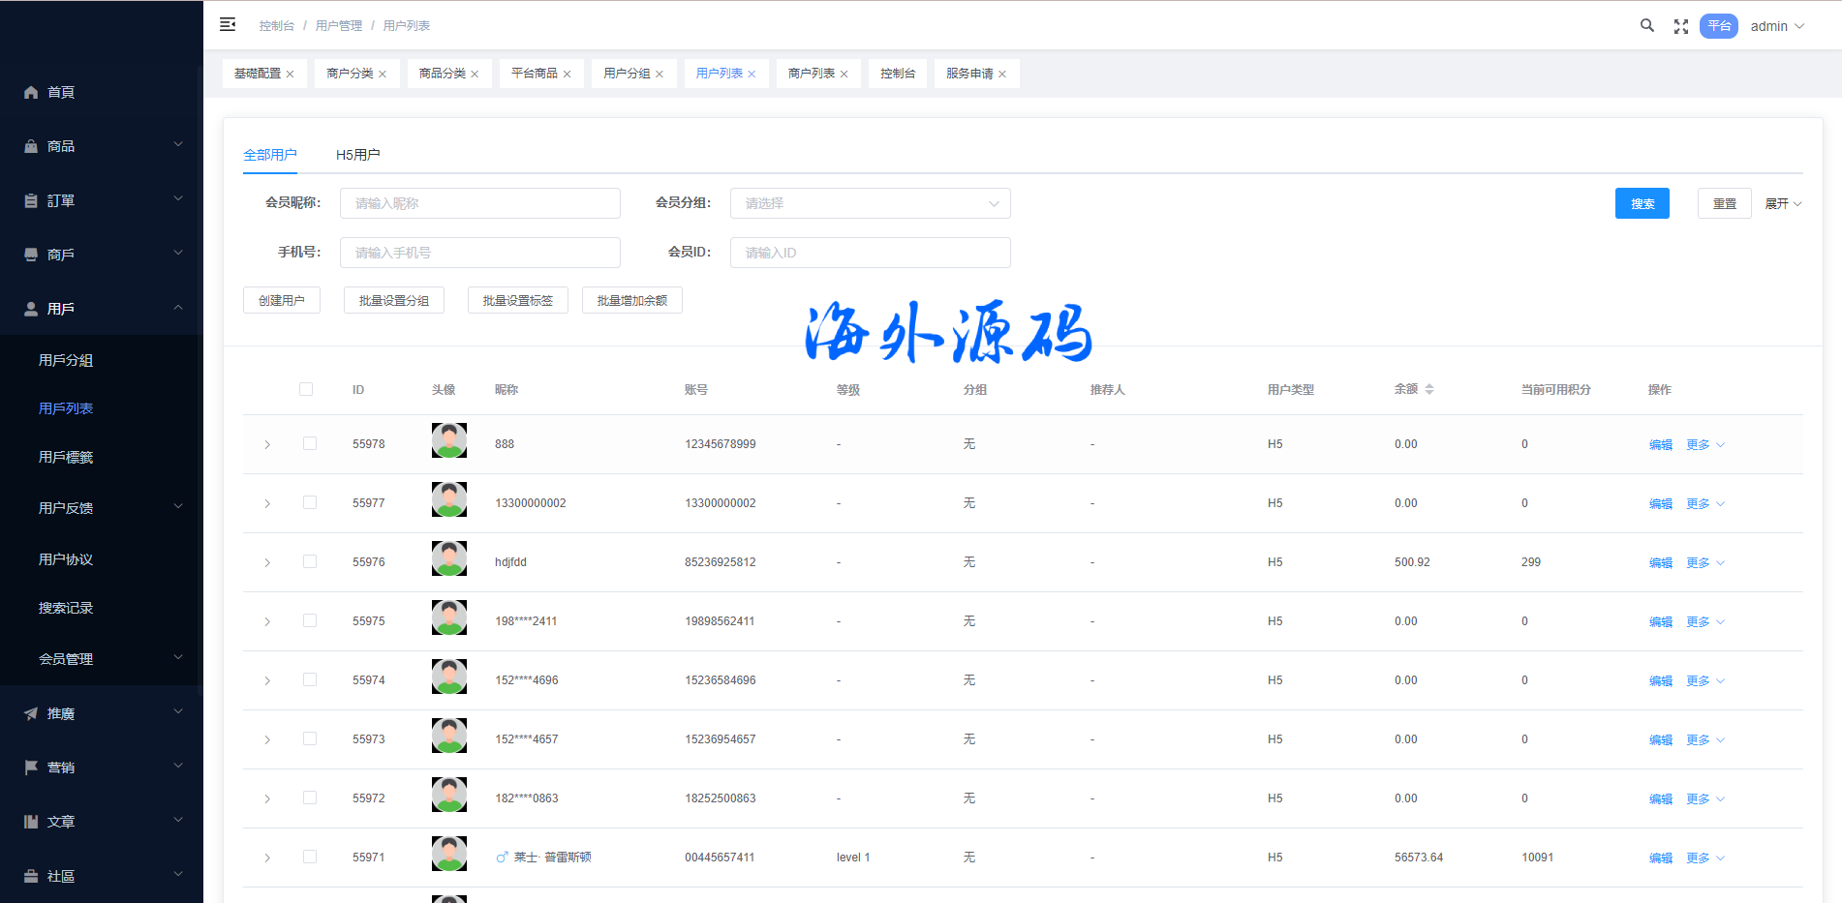The width and height of the screenshot is (1842, 903).
Task: Click avatar thumbnail of user 55978
Action: click(448, 441)
